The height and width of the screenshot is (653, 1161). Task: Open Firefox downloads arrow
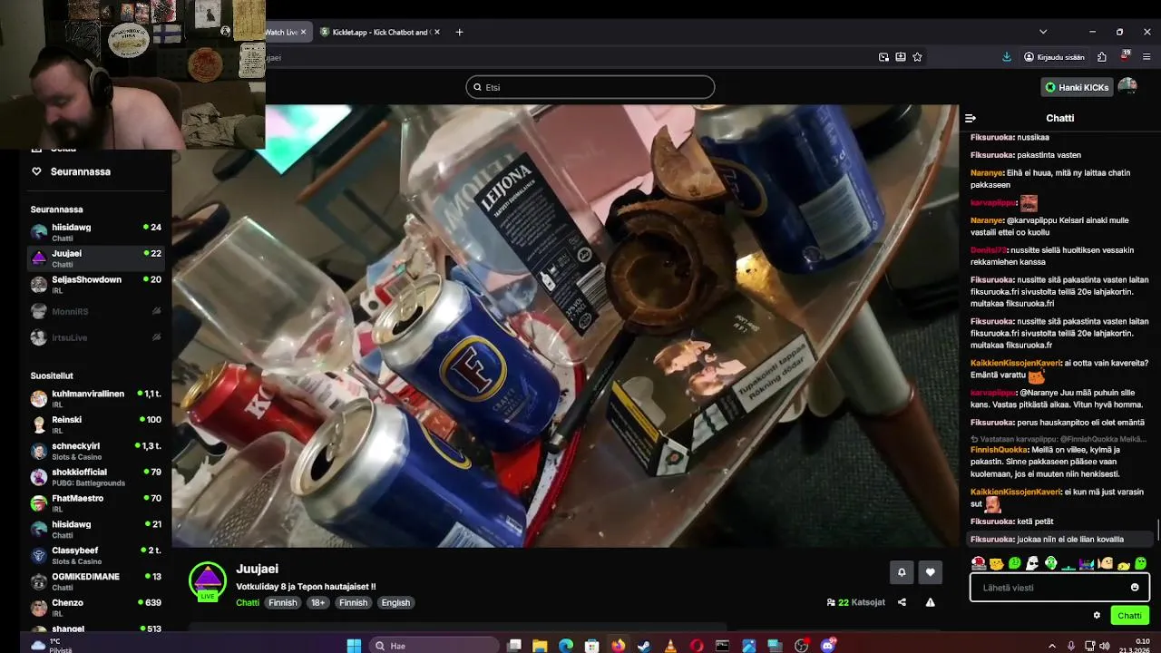(x=1007, y=56)
